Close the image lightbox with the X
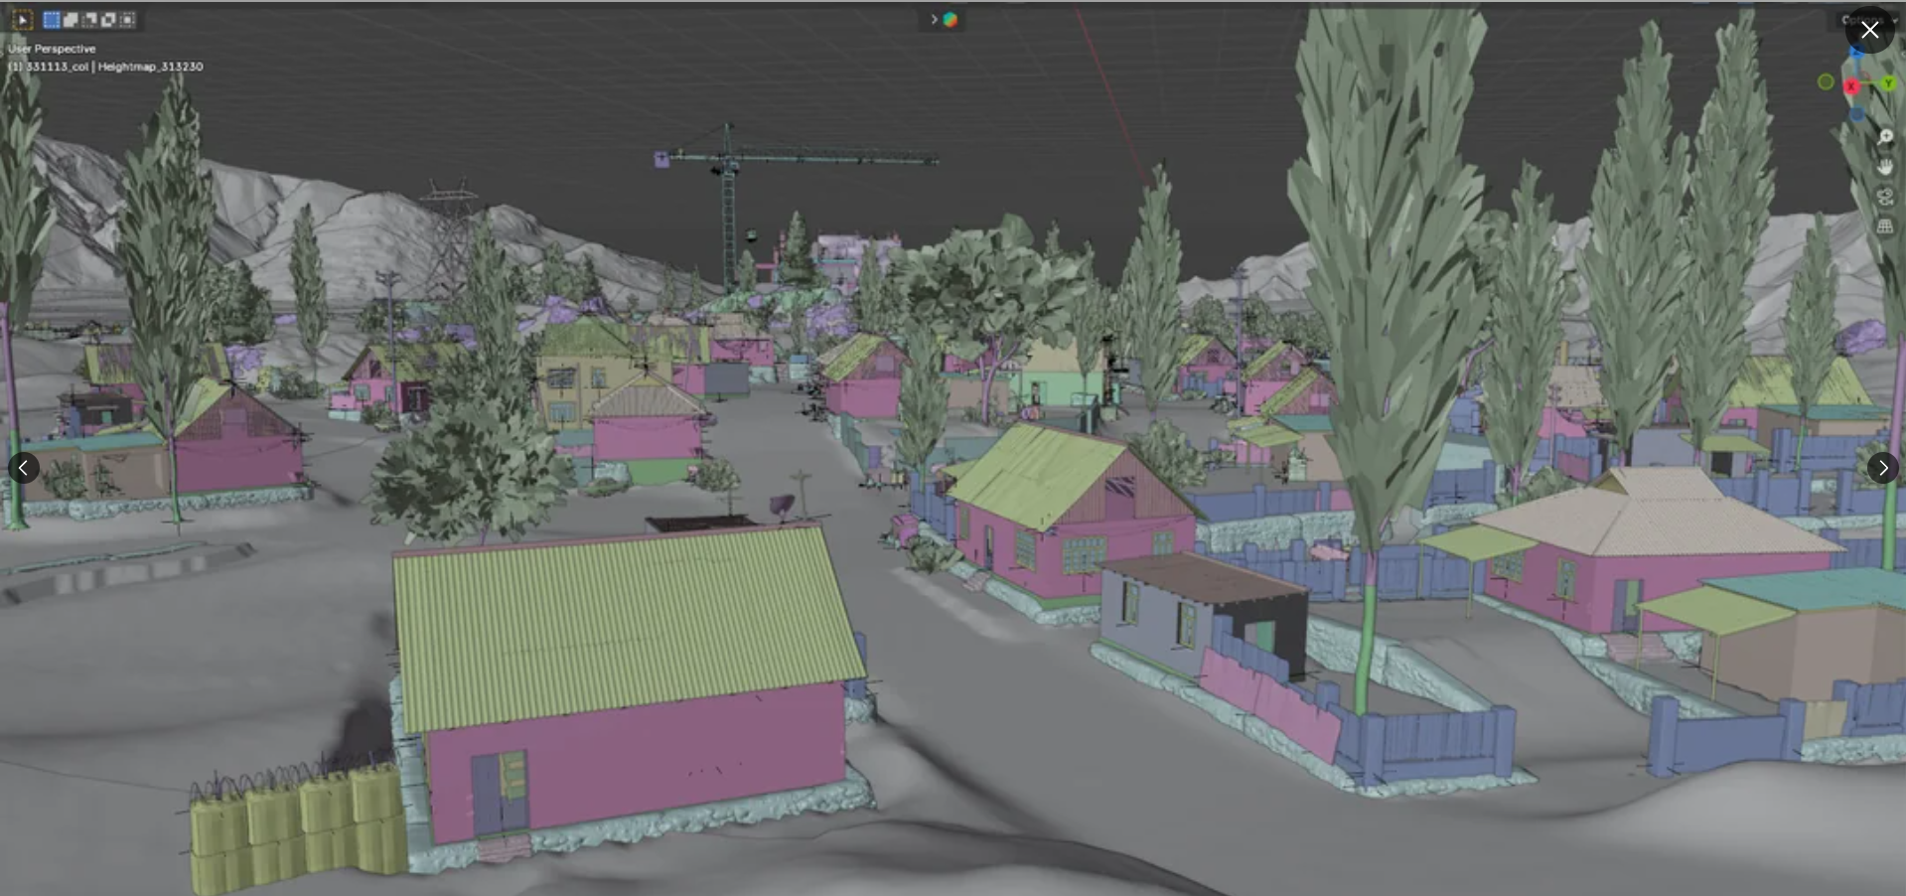 pos(1869,30)
